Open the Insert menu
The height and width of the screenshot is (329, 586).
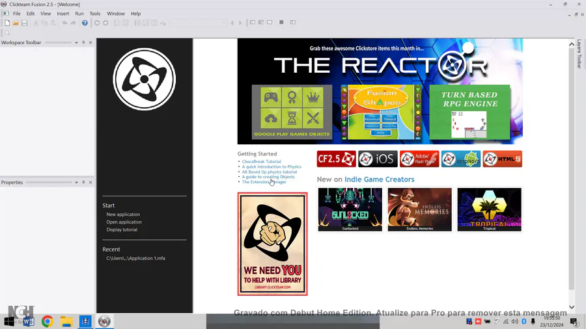click(63, 14)
